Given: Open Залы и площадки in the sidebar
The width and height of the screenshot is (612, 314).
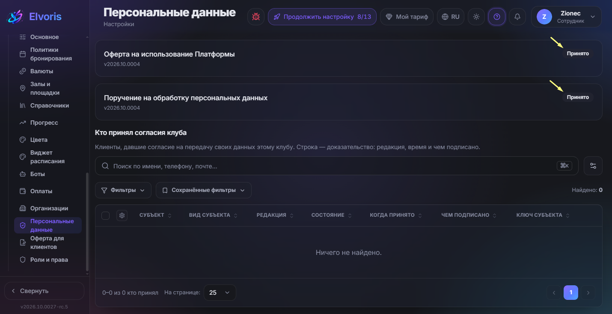Looking at the screenshot, I should 48,88.
